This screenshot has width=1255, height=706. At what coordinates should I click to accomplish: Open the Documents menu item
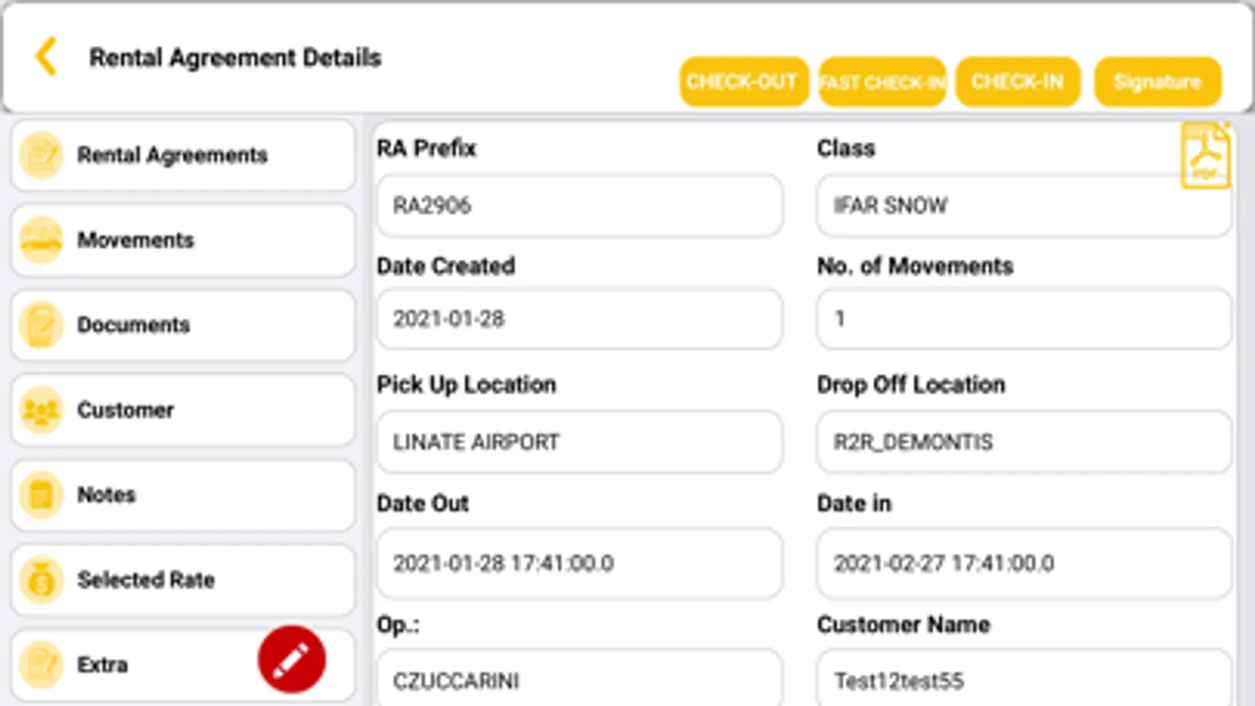[182, 326]
